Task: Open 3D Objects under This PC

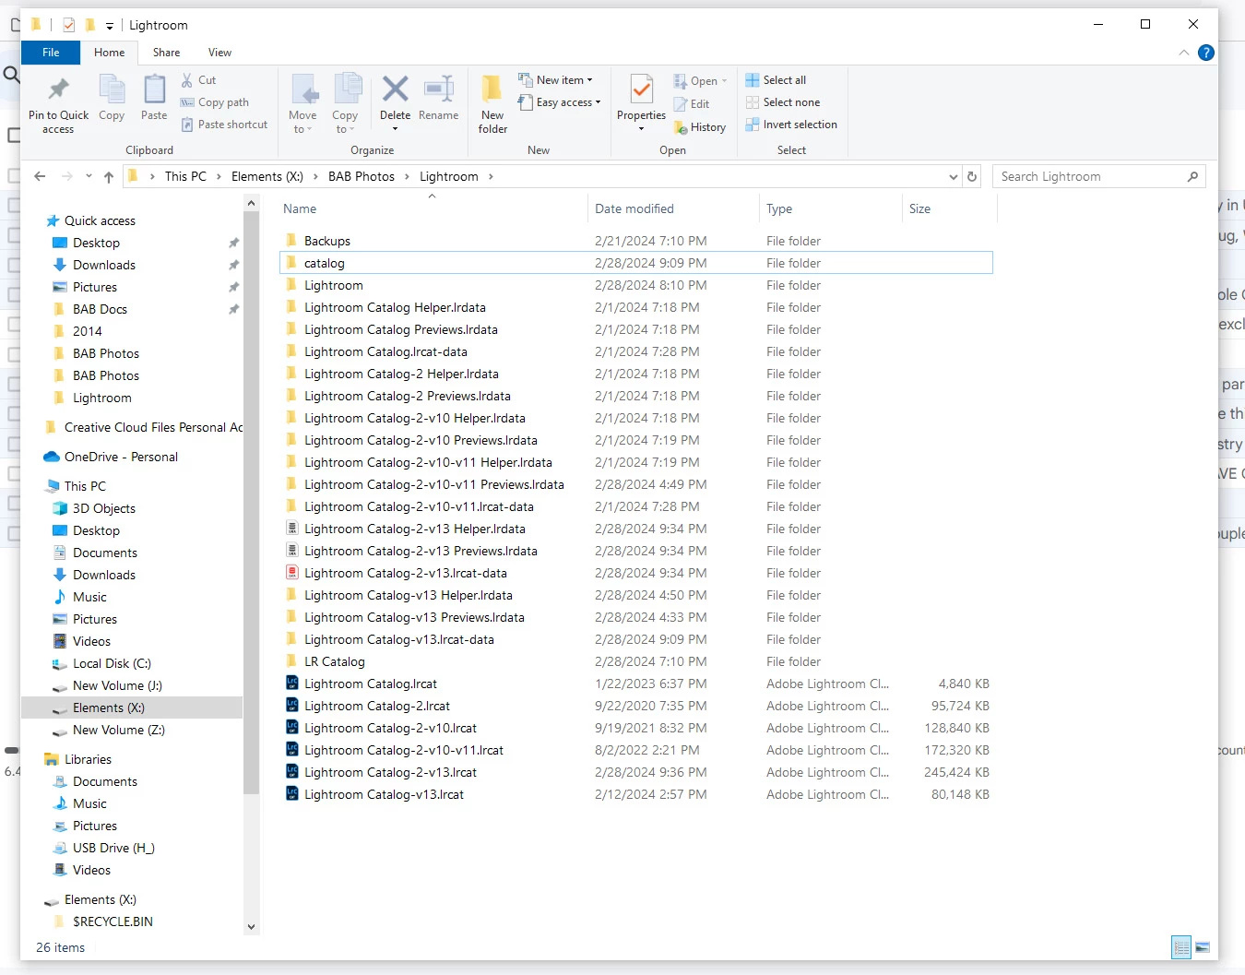Action: point(103,508)
